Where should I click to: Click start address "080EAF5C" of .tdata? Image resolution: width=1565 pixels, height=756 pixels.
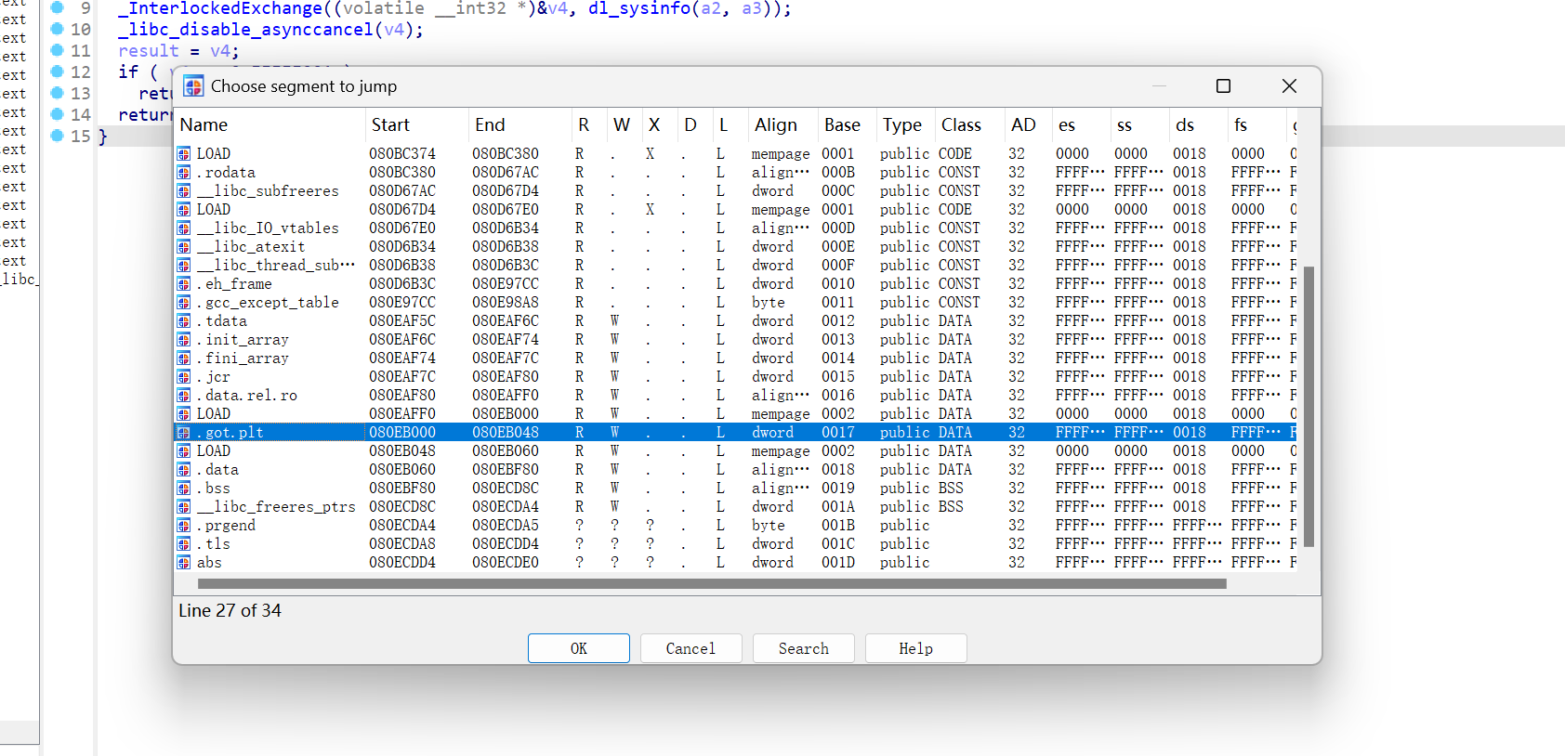click(402, 321)
